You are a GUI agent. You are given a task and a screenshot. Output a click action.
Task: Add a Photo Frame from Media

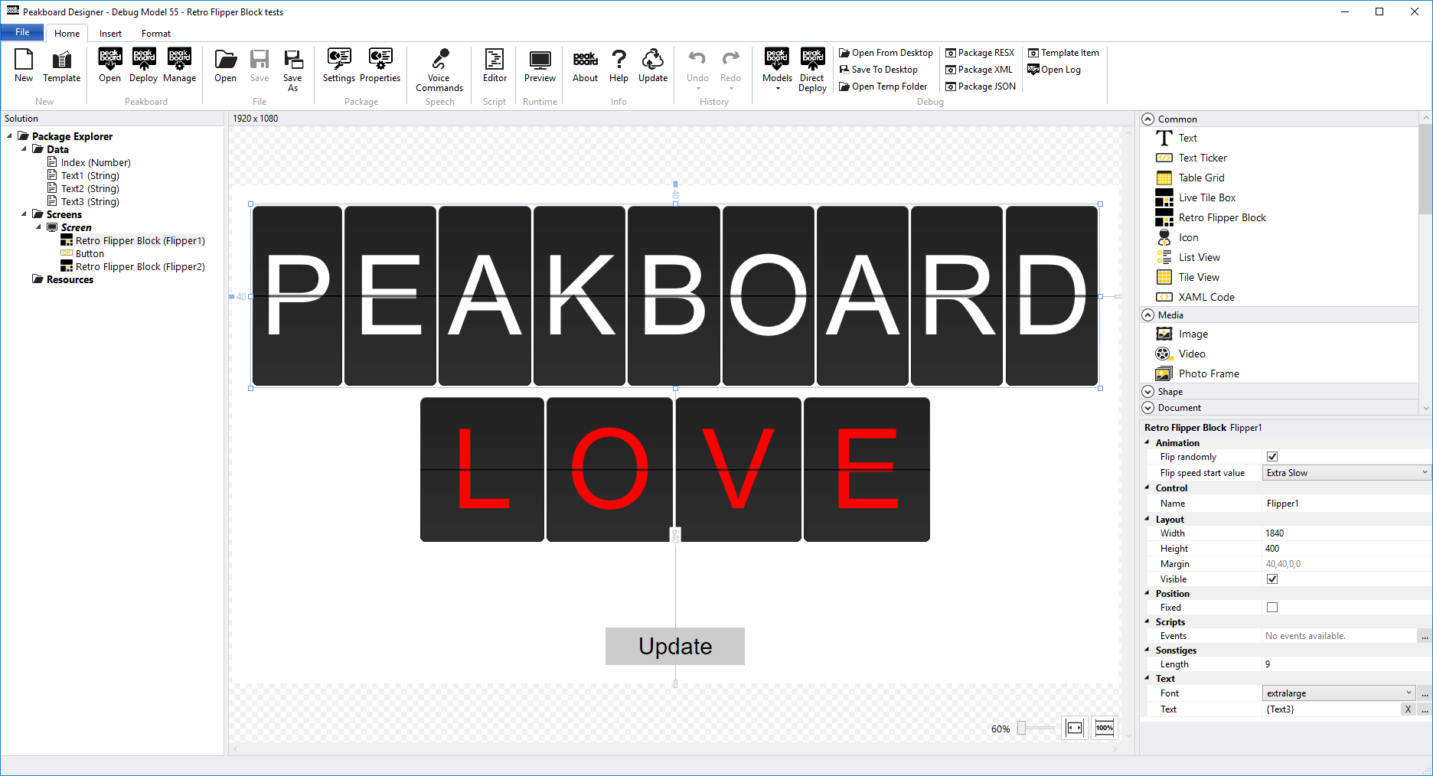(x=1209, y=373)
